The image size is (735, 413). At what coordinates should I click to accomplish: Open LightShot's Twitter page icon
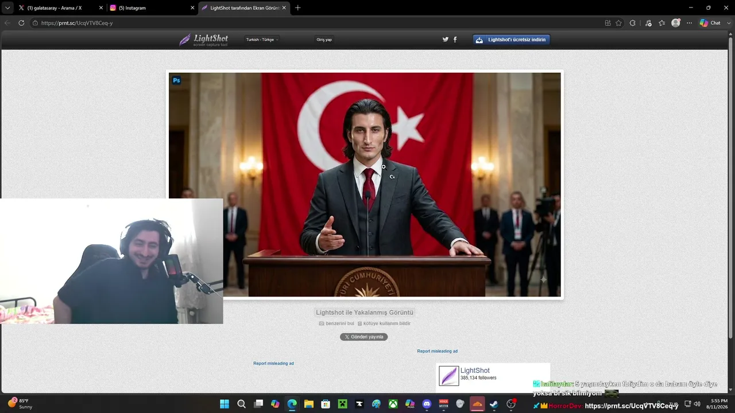446,40
